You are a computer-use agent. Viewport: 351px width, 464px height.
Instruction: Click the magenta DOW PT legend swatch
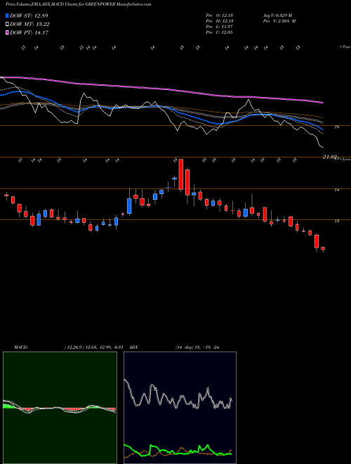coord(7,33)
